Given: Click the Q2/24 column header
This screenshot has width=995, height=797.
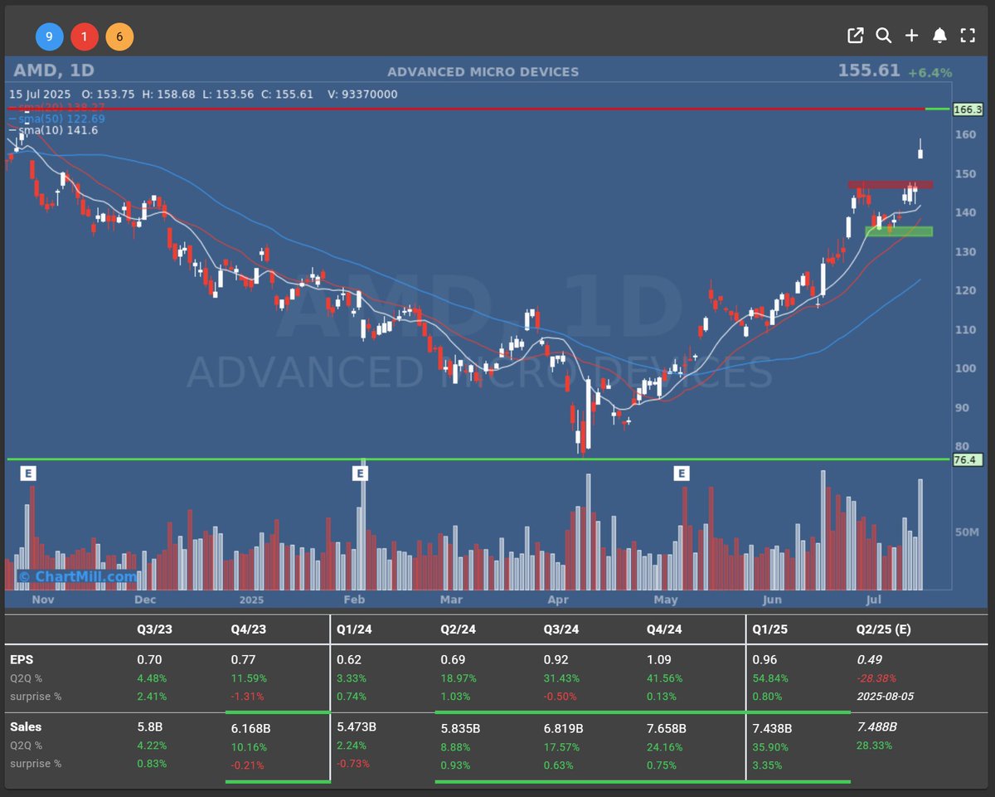Looking at the screenshot, I should point(458,629).
